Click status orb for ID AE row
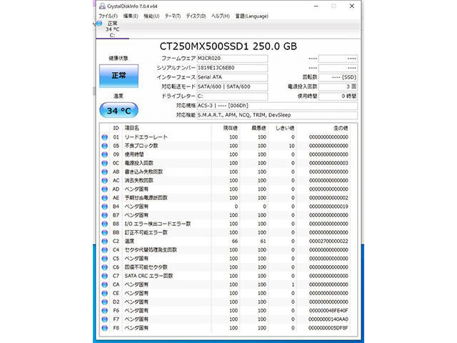Image resolution: width=457 pixels, height=343 pixels. (x=105, y=198)
